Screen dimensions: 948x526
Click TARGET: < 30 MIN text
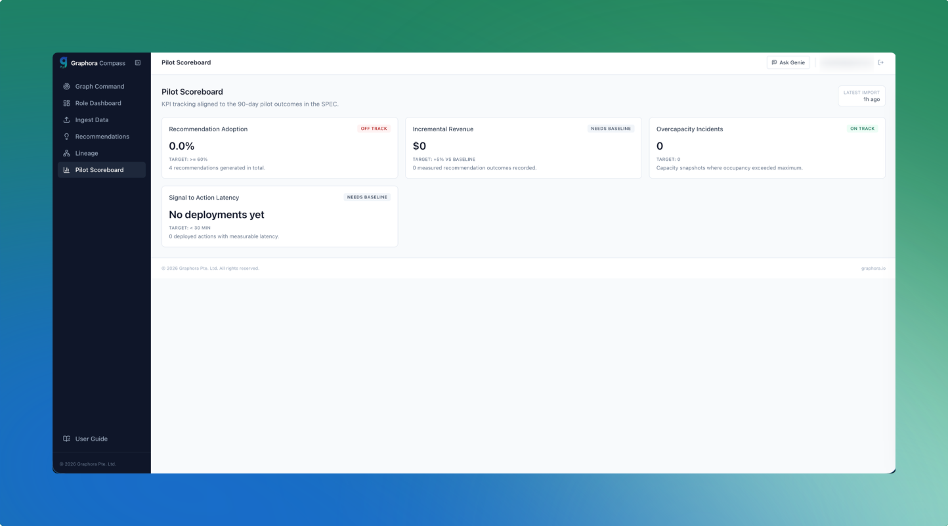tap(190, 228)
